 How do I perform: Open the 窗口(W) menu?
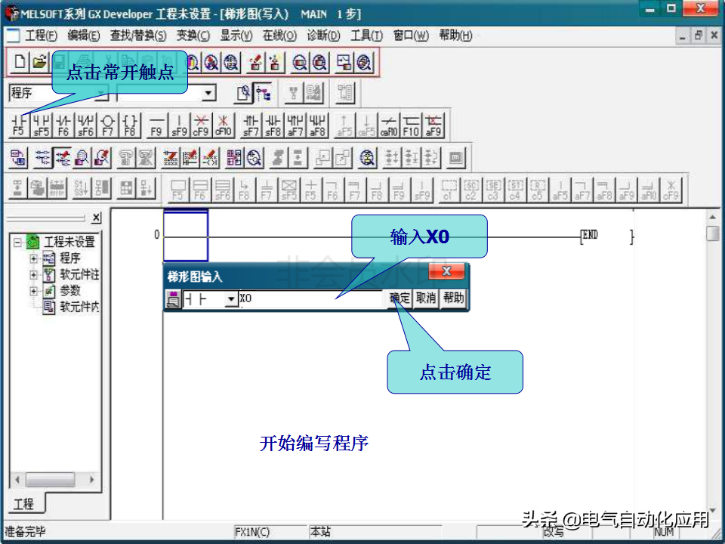click(x=411, y=36)
